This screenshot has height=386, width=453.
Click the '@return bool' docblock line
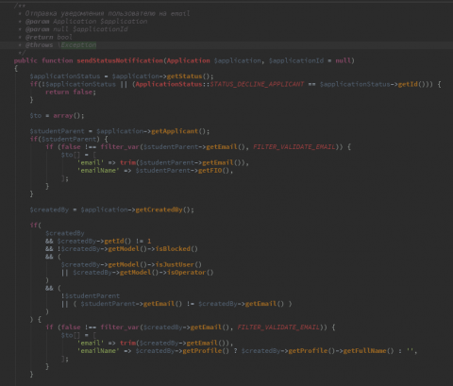pos(49,37)
